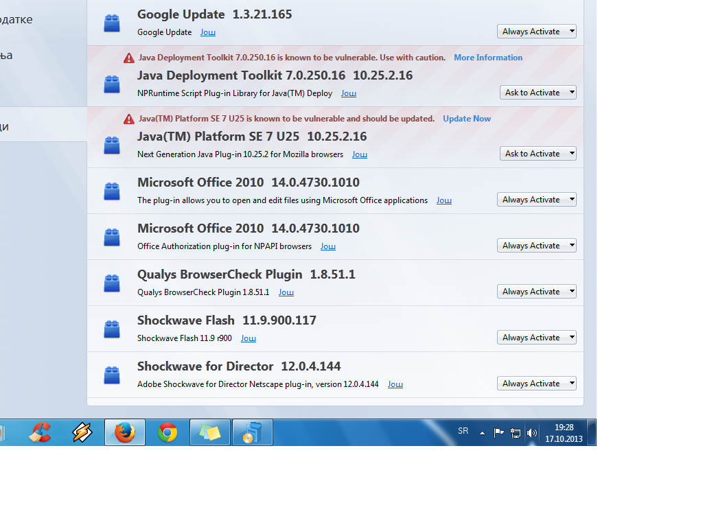Image resolution: width=703 pixels, height=527 pixels.
Task: Click the Java(TM) Platform SE 7 plugin icon
Action: tap(112, 145)
